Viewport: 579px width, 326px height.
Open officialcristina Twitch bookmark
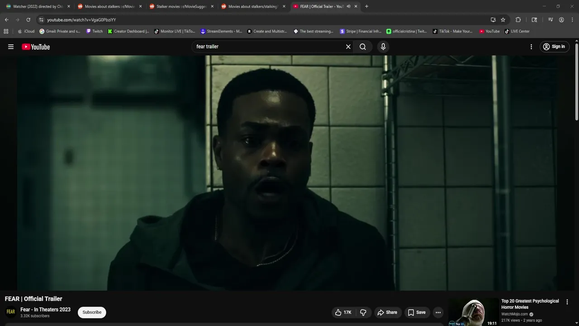coord(407,31)
